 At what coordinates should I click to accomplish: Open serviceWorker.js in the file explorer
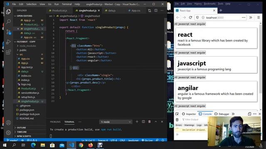coord(30,93)
